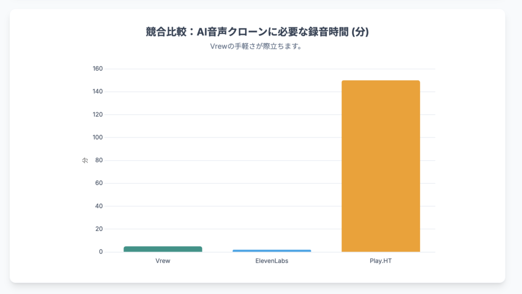Click the 100 y-axis tick label
Screen dimensions: 522x294
(97, 137)
